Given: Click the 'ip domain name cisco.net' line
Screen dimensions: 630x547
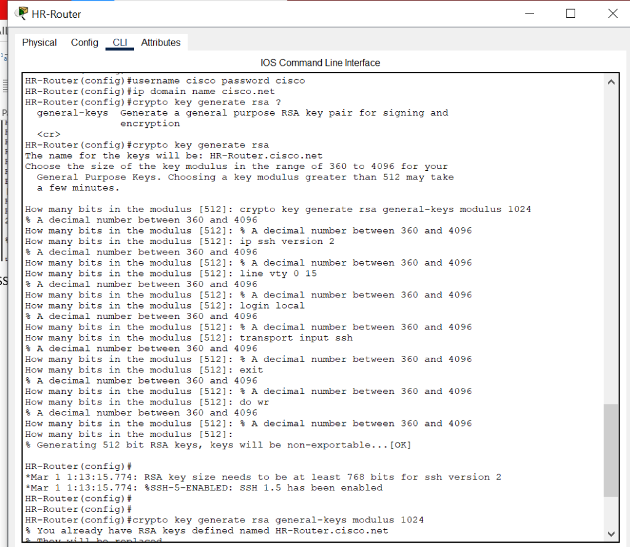Looking at the screenshot, I should (150, 92).
